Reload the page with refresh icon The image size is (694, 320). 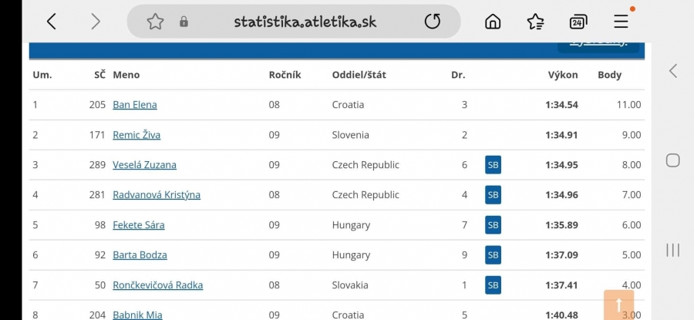click(x=433, y=22)
